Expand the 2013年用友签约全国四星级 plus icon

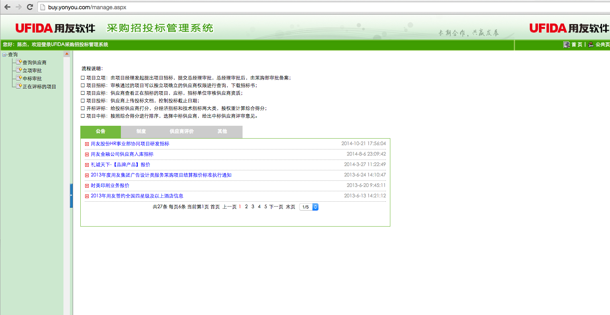pyautogui.click(x=87, y=196)
